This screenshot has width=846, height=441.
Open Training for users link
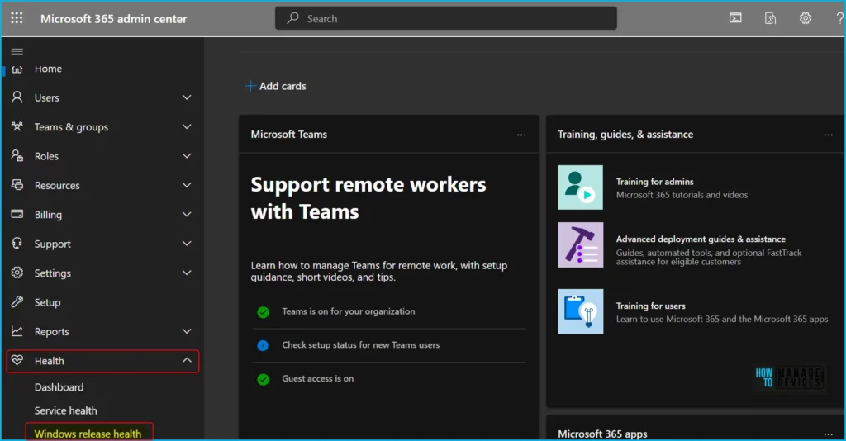pyautogui.click(x=651, y=306)
